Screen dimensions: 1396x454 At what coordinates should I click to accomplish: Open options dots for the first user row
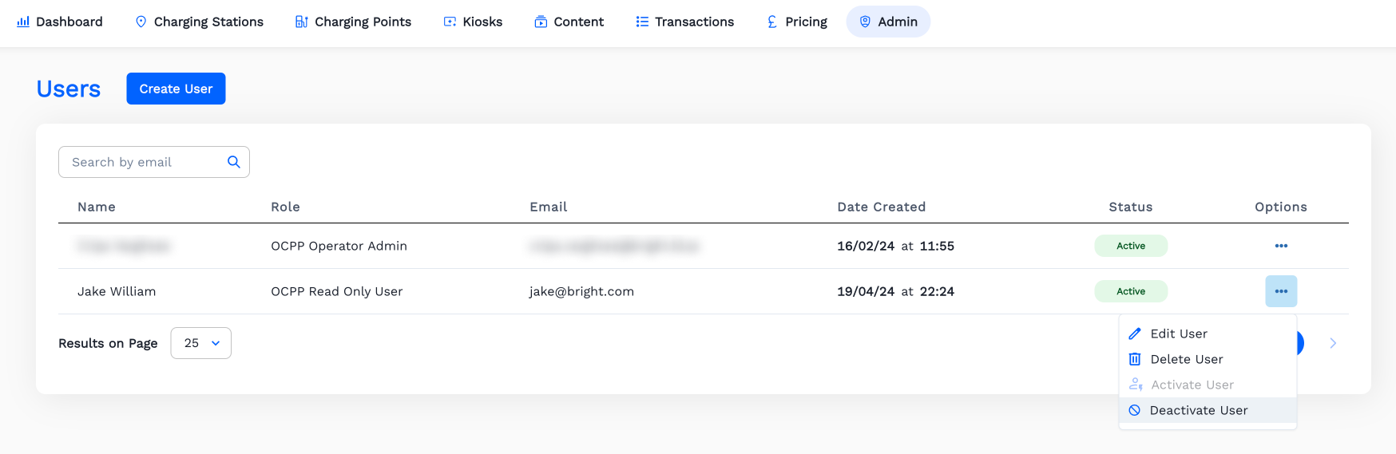pos(1281,246)
